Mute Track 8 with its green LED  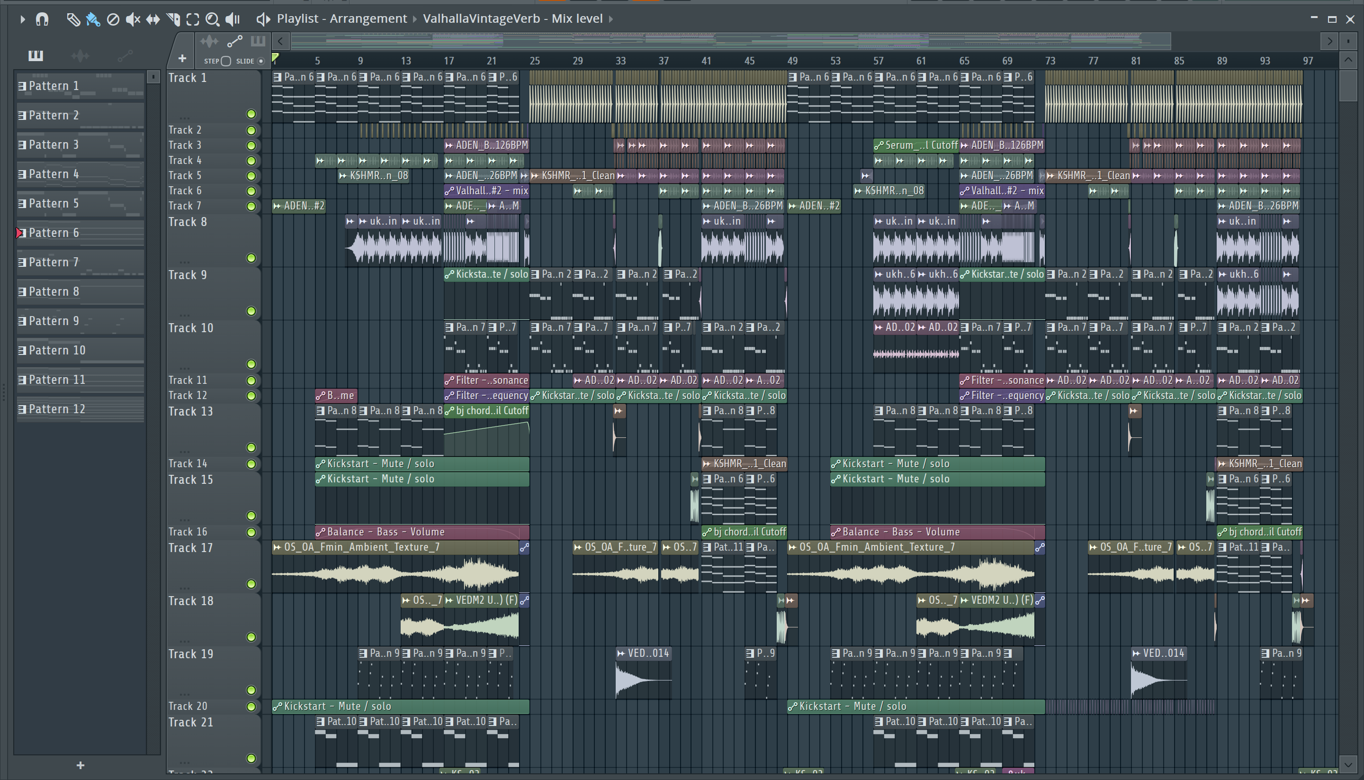[x=251, y=258]
